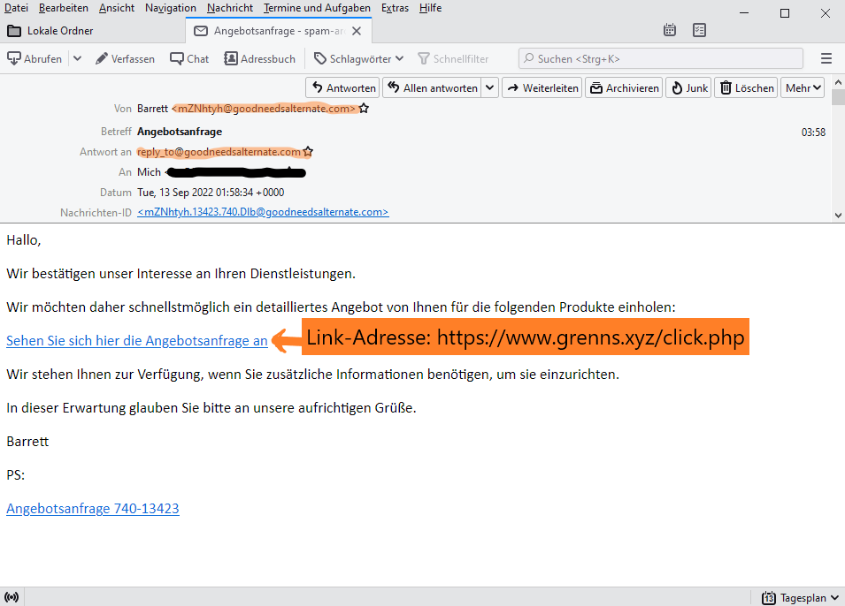Toggle the star beside the reply-to address
Viewport: 845px width, 606px height.
(x=307, y=151)
